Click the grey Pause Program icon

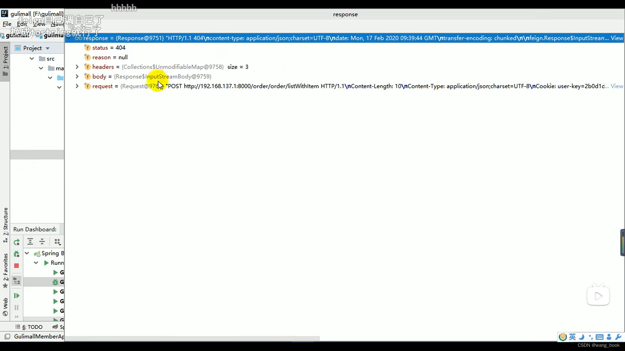(17, 307)
